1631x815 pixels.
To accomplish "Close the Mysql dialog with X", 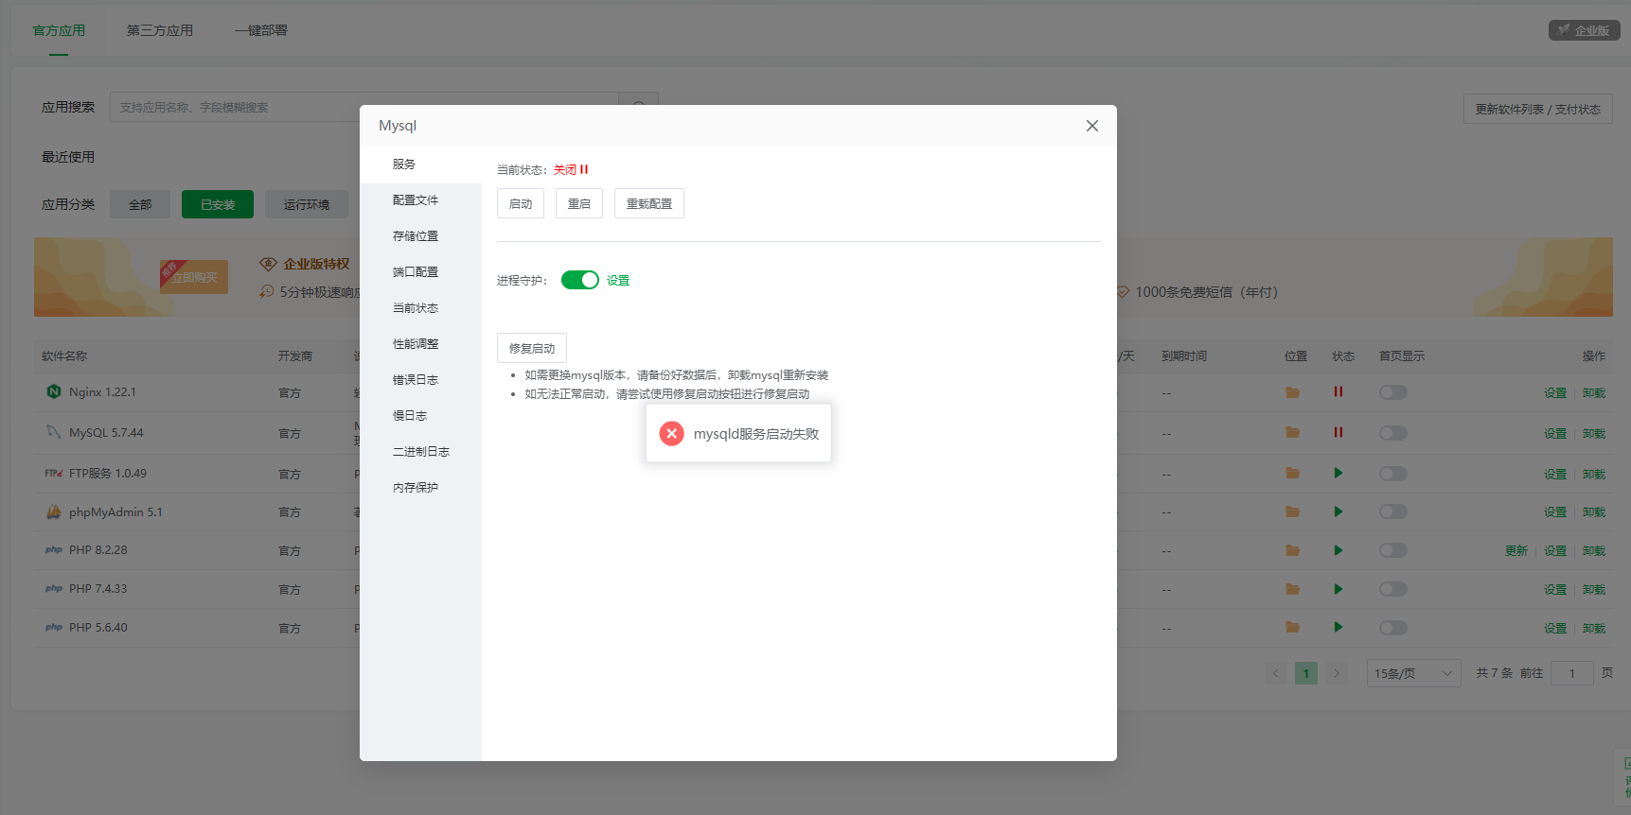I will [x=1092, y=126].
